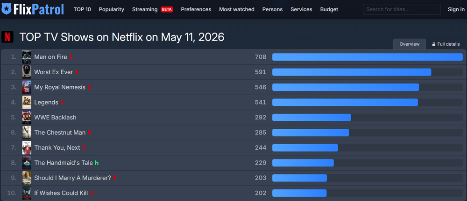Open If Wishes Could Kill title link

pos(61,193)
